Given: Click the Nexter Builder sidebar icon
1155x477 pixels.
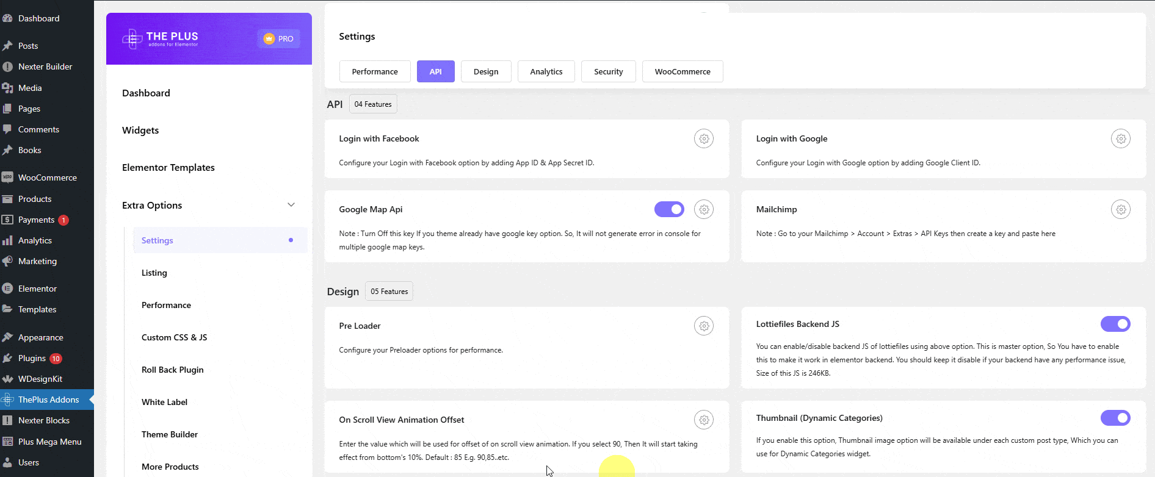Looking at the screenshot, I should click(x=7, y=66).
